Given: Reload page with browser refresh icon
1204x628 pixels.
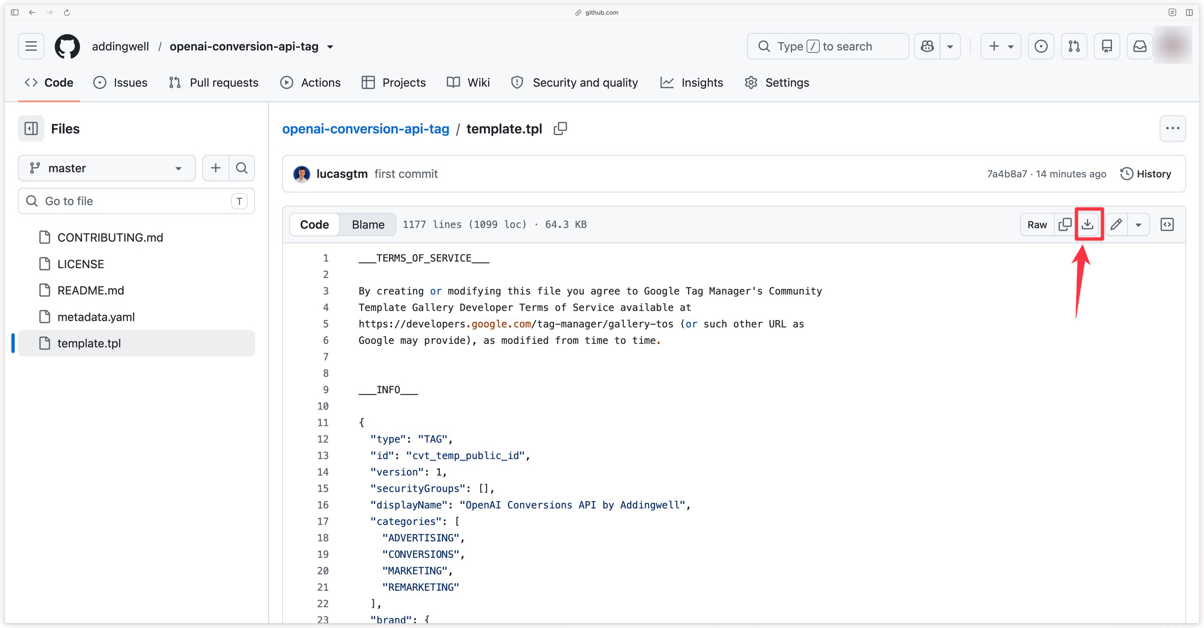Looking at the screenshot, I should click(x=67, y=13).
